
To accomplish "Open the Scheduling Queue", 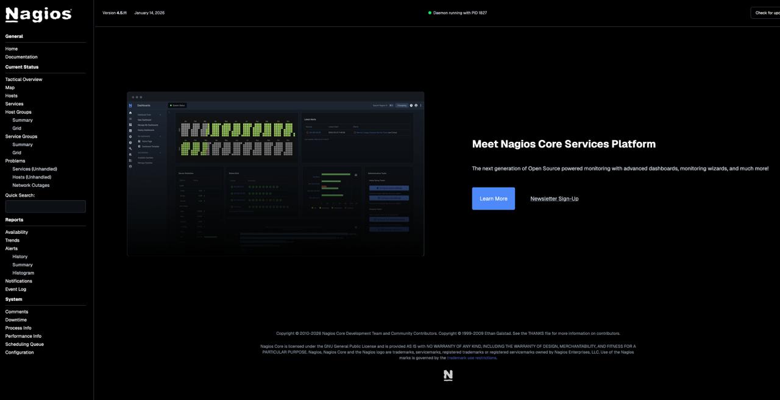I will coord(24,344).
